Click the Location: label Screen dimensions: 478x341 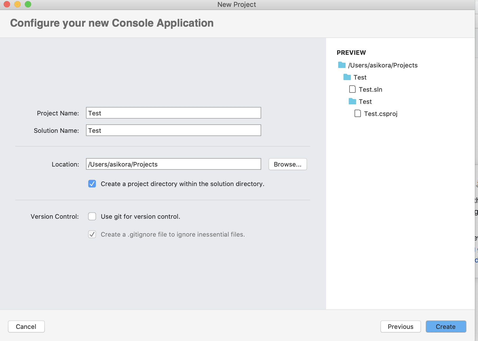point(65,164)
